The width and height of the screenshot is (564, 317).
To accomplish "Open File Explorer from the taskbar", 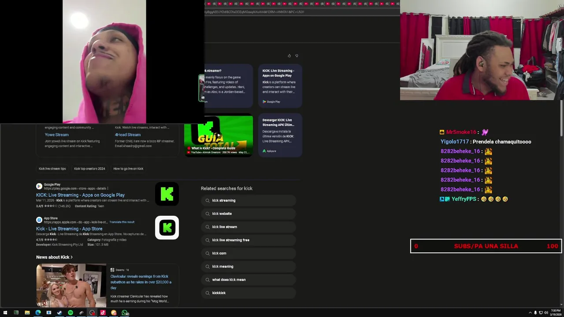I will (27, 313).
